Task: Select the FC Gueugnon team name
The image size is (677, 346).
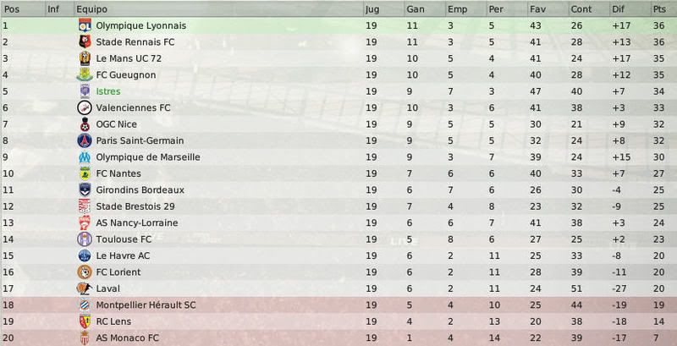Action: point(125,75)
